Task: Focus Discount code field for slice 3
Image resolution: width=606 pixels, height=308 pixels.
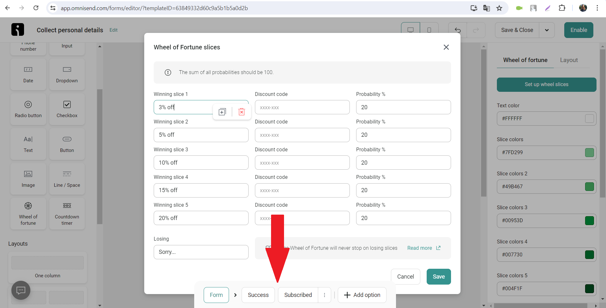Action: tap(302, 163)
